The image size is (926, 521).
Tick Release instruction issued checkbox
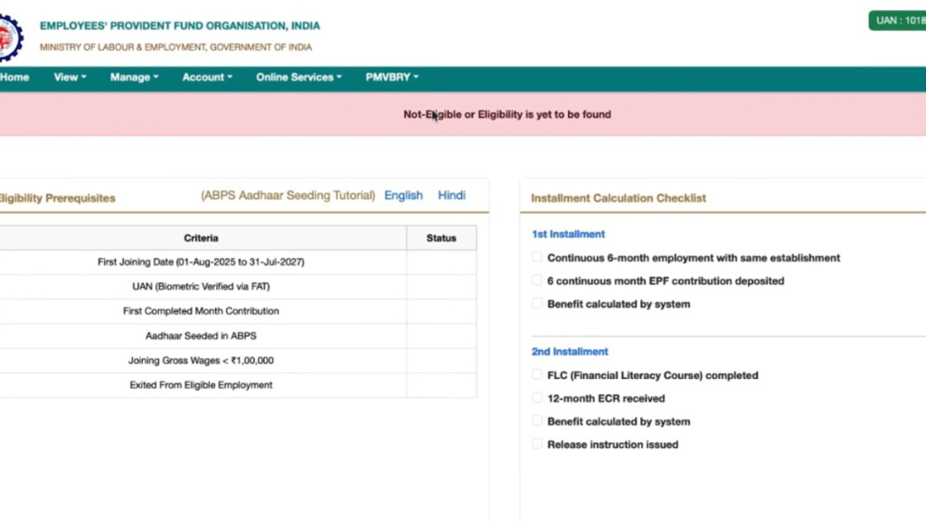tap(537, 443)
